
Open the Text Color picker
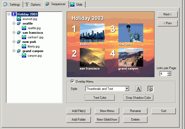(100, 98)
